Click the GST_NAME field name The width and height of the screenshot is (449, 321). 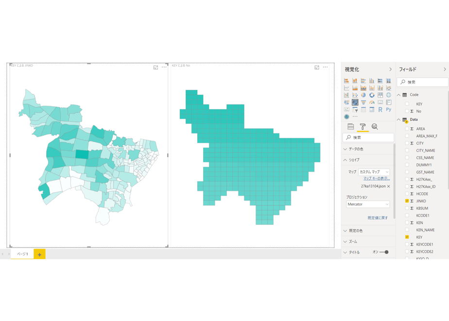(x=425, y=172)
